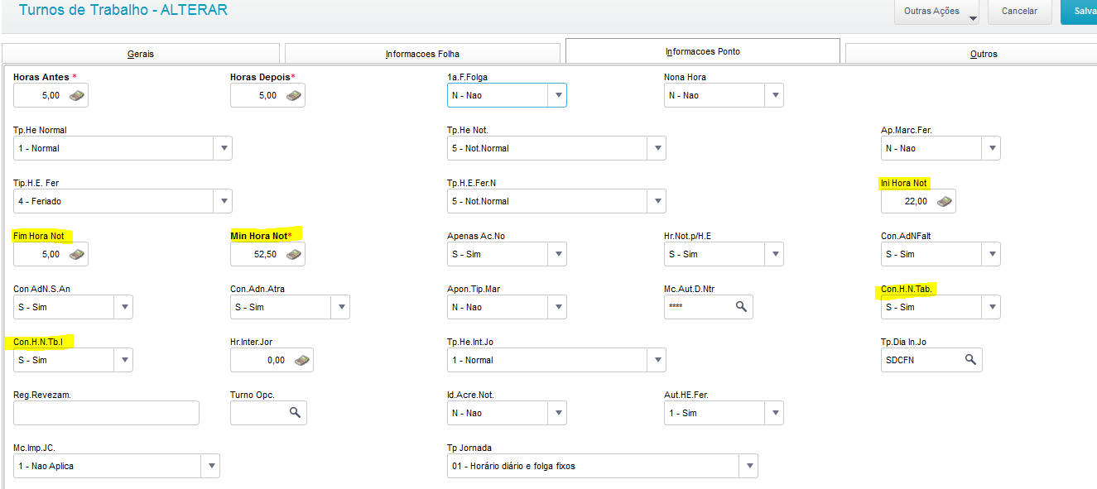1097x489 pixels.
Task: Click the Cancelar button
Action: pyautogui.click(x=1019, y=12)
